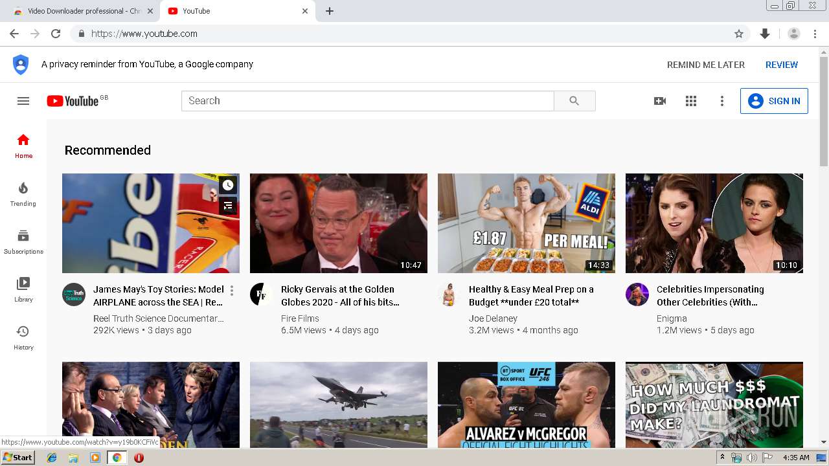The height and width of the screenshot is (466, 829).
Task: Launch Internet Explorer from taskbar
Action: point(52,458)
